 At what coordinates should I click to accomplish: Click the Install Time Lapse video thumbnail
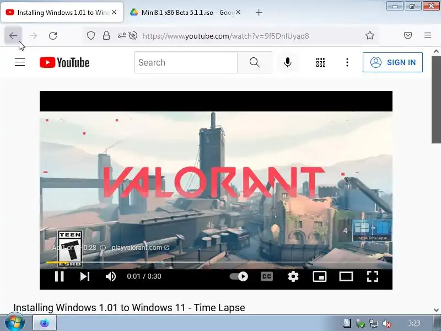[372, 231]
